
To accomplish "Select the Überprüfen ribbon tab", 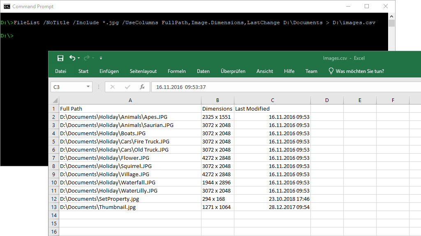I will point(233,71).
